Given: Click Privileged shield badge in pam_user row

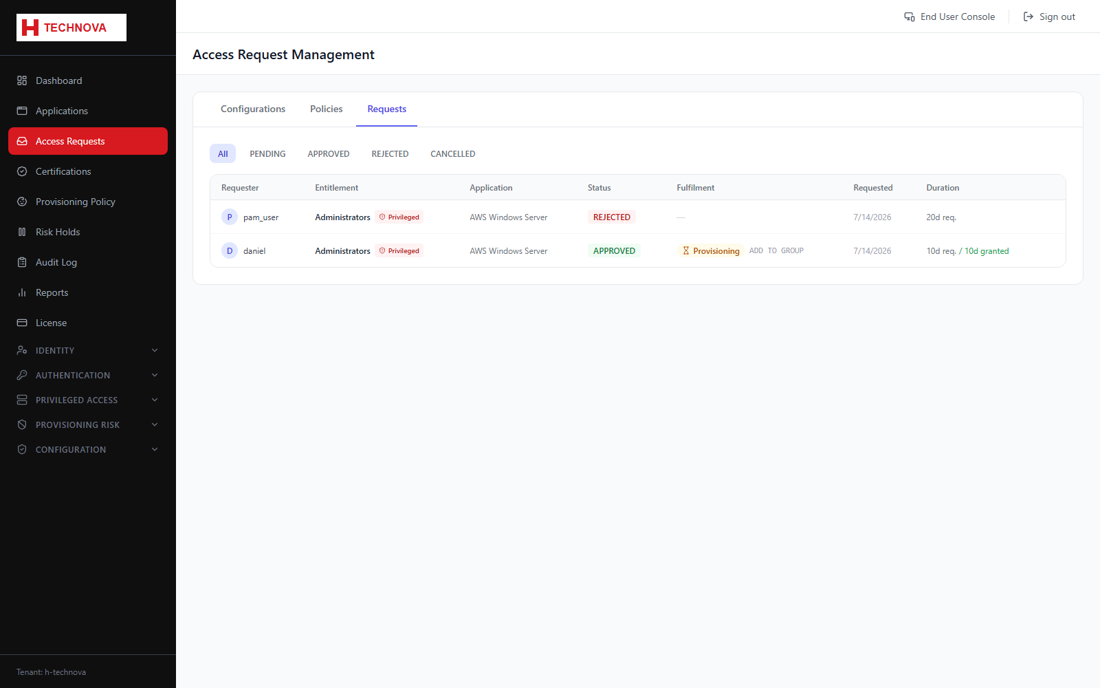Looking at the screenshot, I should pyautogui.click(x=399, y=217).
